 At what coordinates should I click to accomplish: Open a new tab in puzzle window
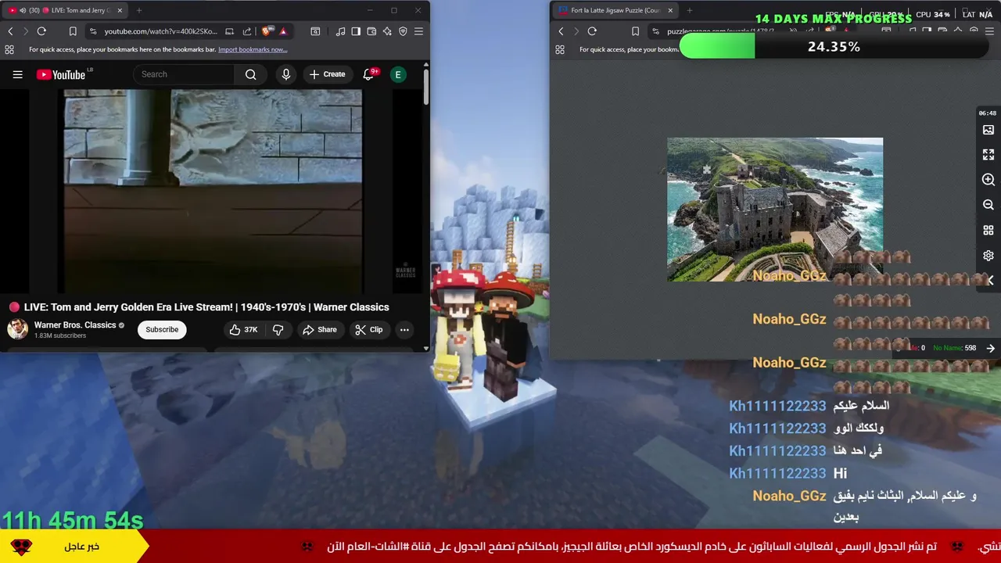pyautogui.click(x=690, y=10)
